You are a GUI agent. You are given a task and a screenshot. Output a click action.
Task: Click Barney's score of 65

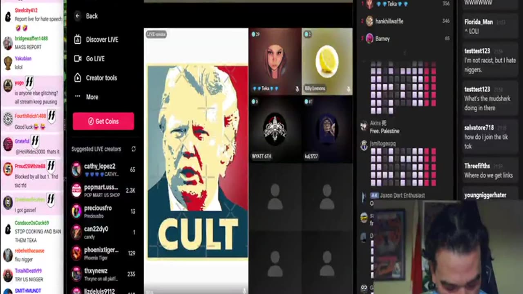447,39
